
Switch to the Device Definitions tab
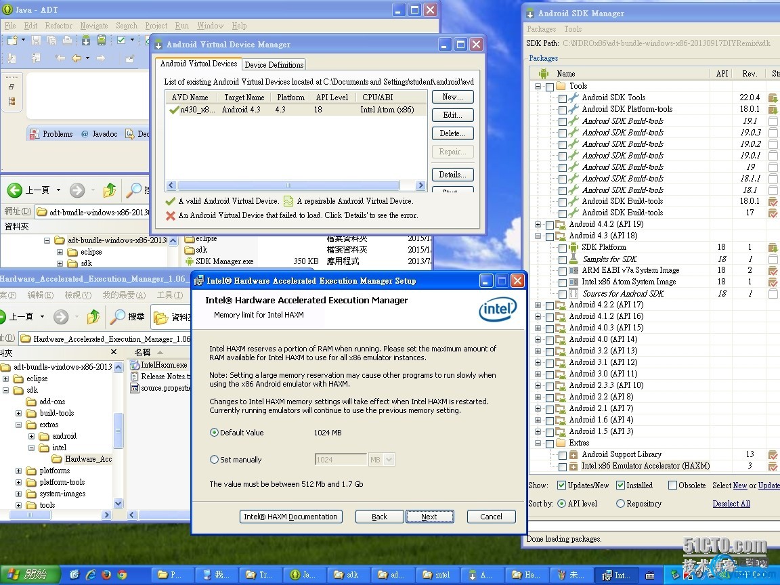pos(274,65)
